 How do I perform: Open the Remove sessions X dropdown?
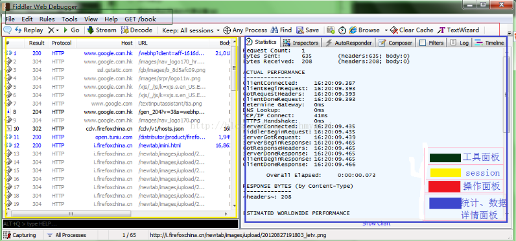point(53,30)
